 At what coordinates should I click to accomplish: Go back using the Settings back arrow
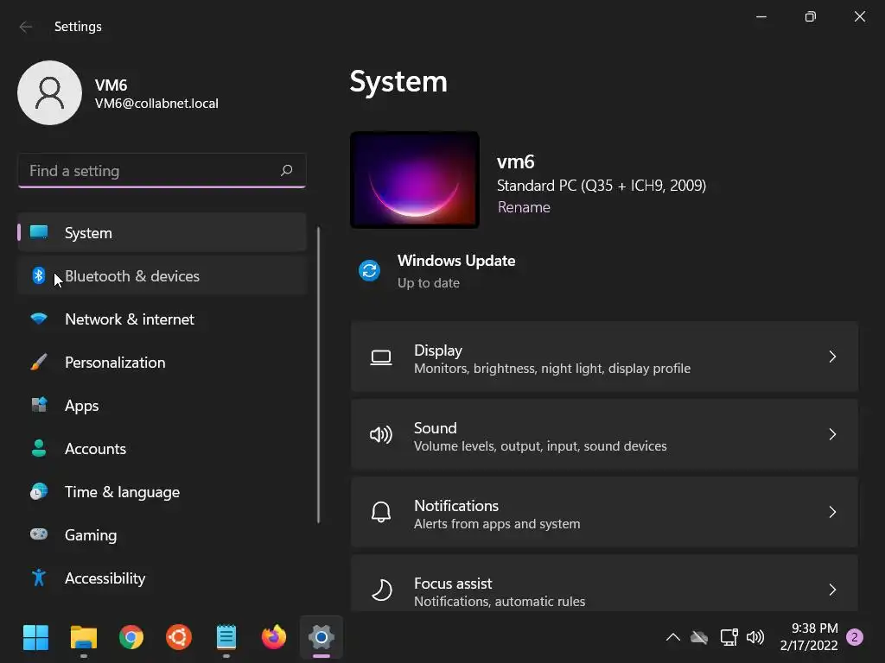[25, 27]
